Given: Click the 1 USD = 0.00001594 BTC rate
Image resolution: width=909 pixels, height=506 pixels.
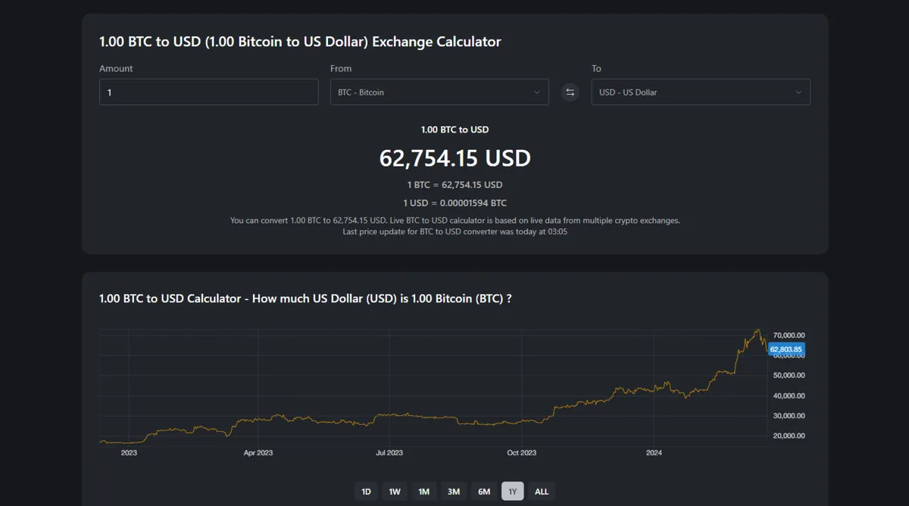Looking at the screenshot, I should pyautogui.click(x=454, y=202).
